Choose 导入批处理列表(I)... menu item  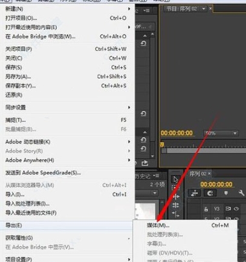tap(68, 203)
